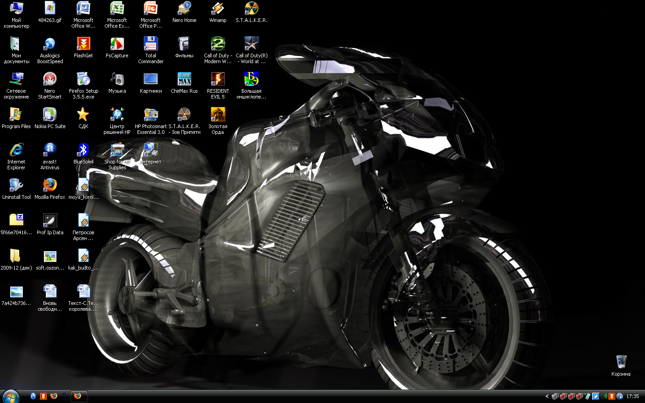Click the BlueSoleil Bluetooth icon
The height and width of the screenshot is (403, 645).
[x=83, y=150]
